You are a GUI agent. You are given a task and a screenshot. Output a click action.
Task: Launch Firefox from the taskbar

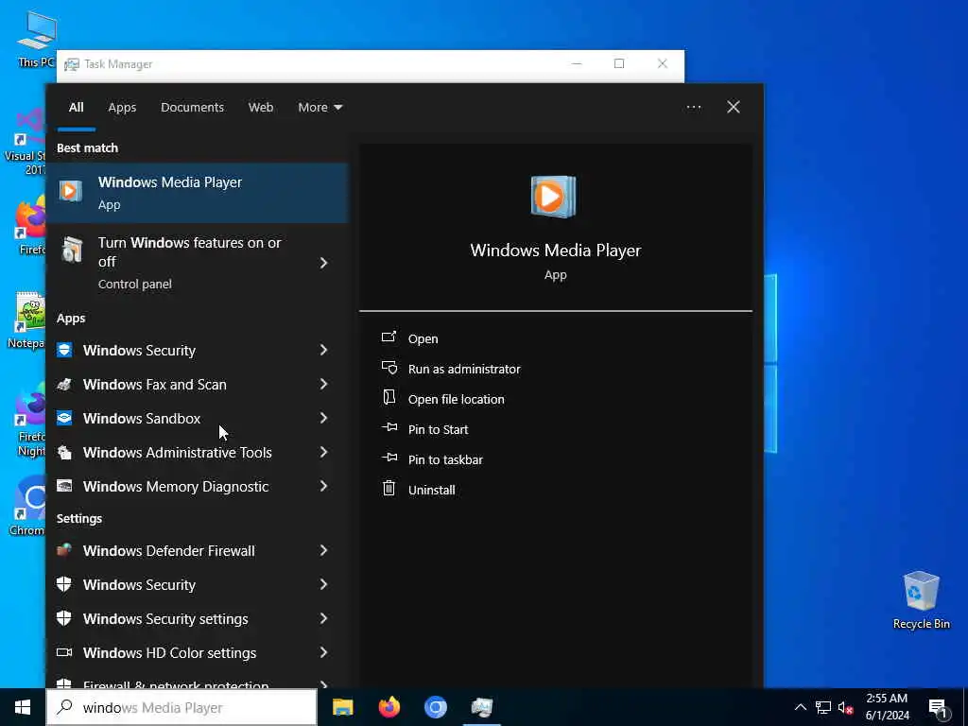389,707
